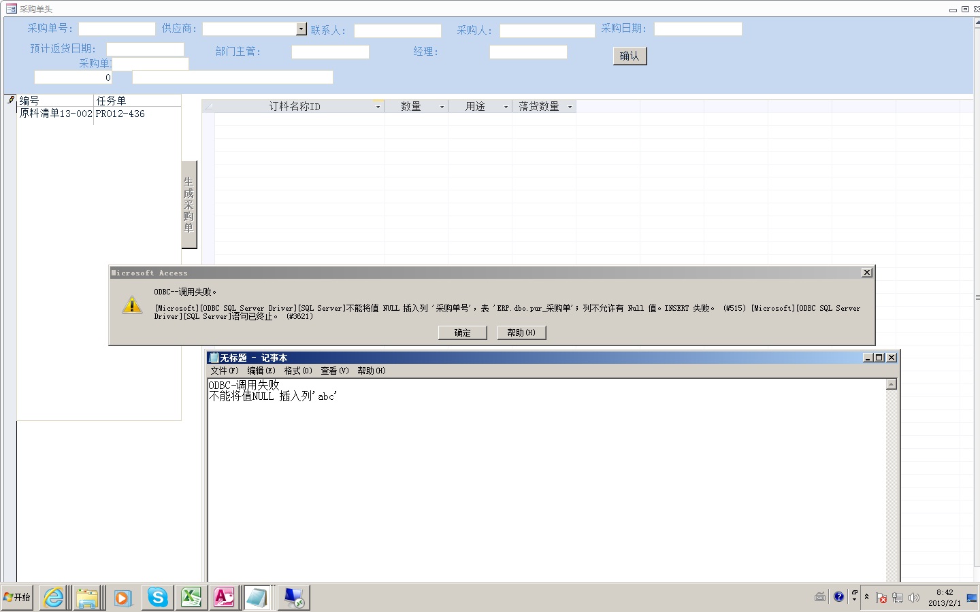The image size is (980, 612).
Task: Click the Access scrollbar up arrow at right edge
Action: [977, 22]
